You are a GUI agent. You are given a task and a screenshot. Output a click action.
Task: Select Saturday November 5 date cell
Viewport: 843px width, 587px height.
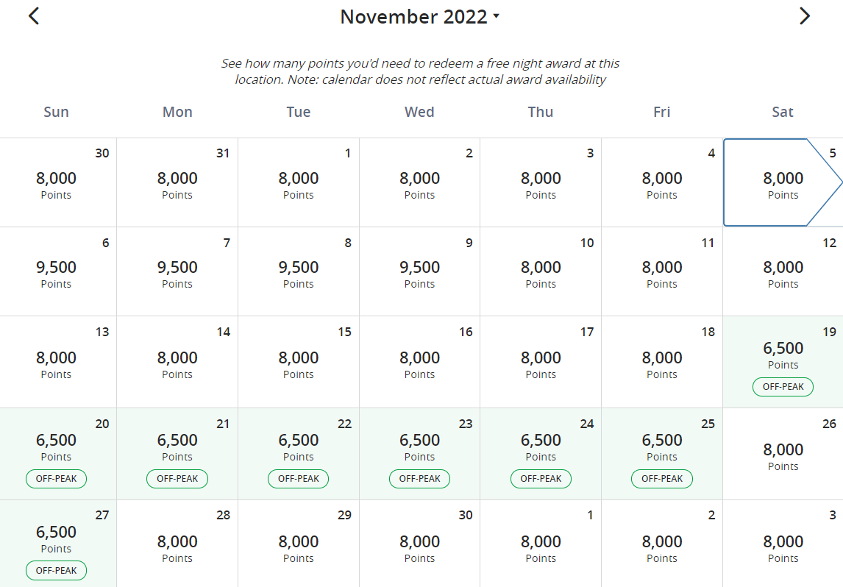(783, 183)
